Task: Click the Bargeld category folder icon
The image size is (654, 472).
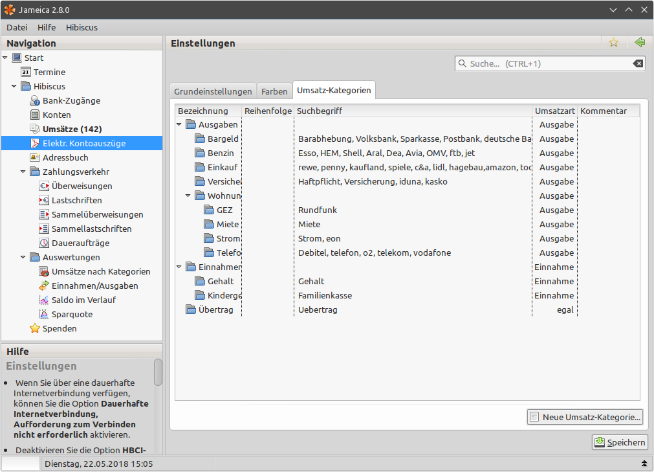Action: tap(200, 139)
